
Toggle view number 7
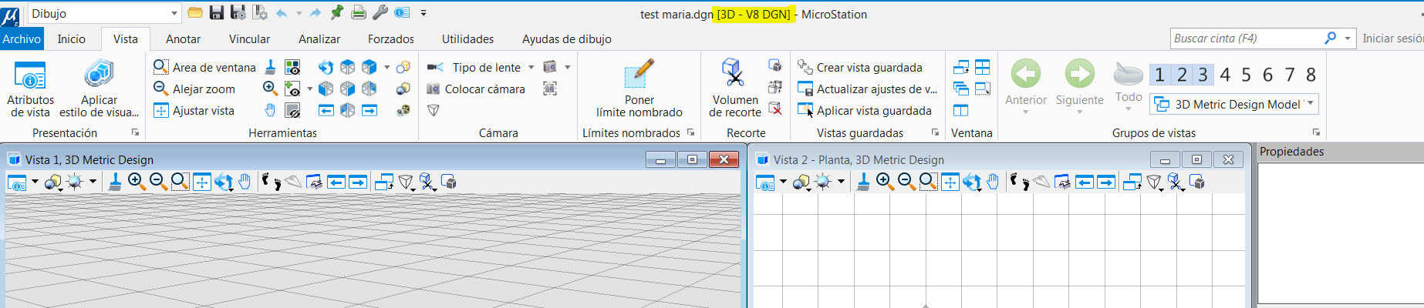1290,75
